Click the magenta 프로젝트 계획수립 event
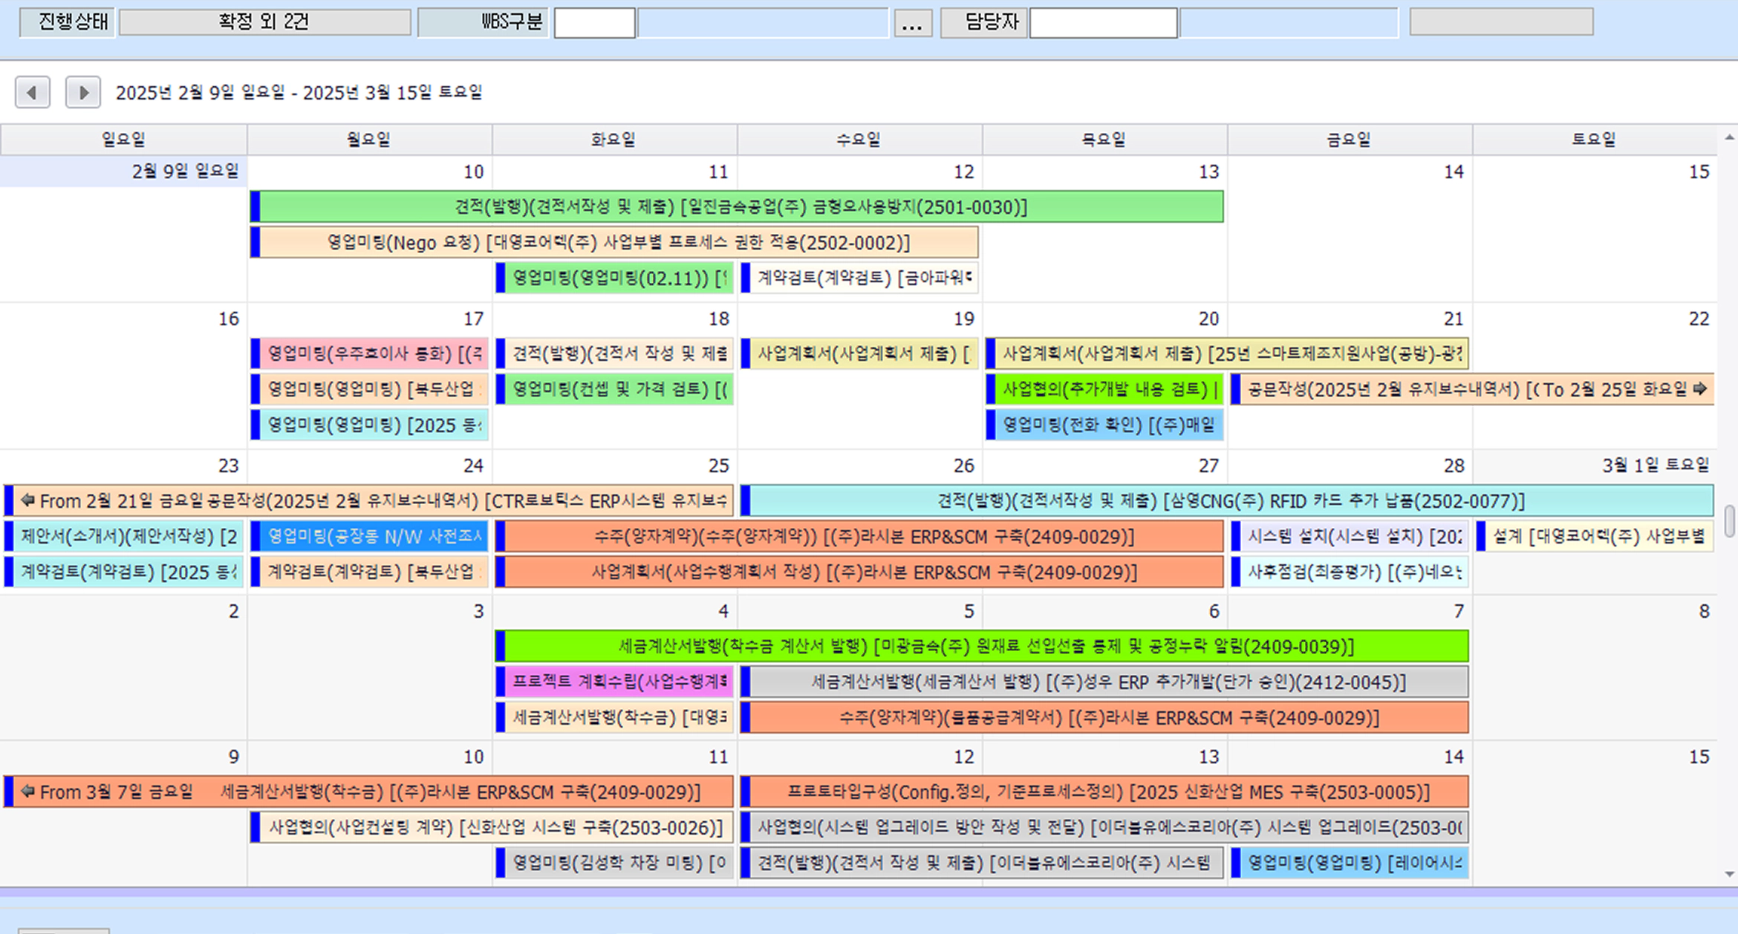Image resolution: width=1738 pixels, height=934 pixels. point(618,682)
